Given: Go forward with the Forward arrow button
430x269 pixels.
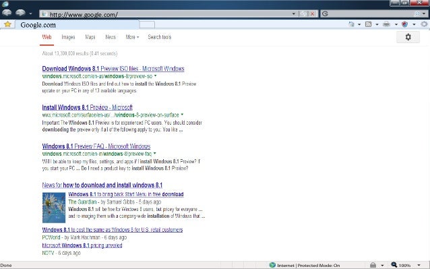Looking at the screenshot, I should 20,13.
